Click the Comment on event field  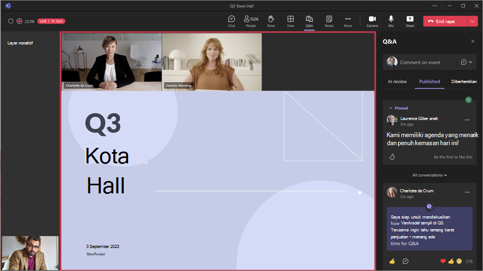coord(420,63)
